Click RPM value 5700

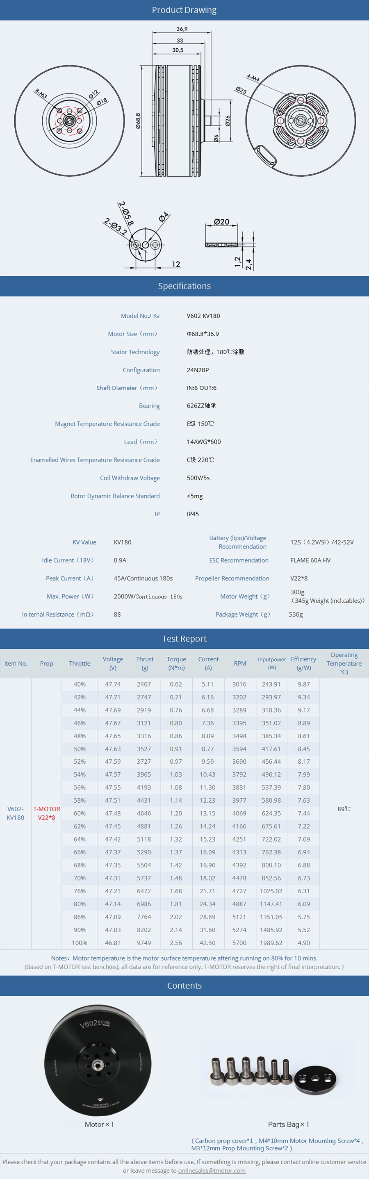pyautogui.click(x=239, y=942)
